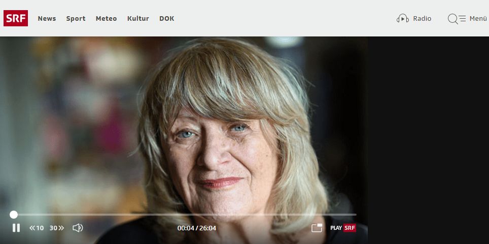Click the SRF home logo
Viewport: 489px width, 244px height.
click(16, 18)
